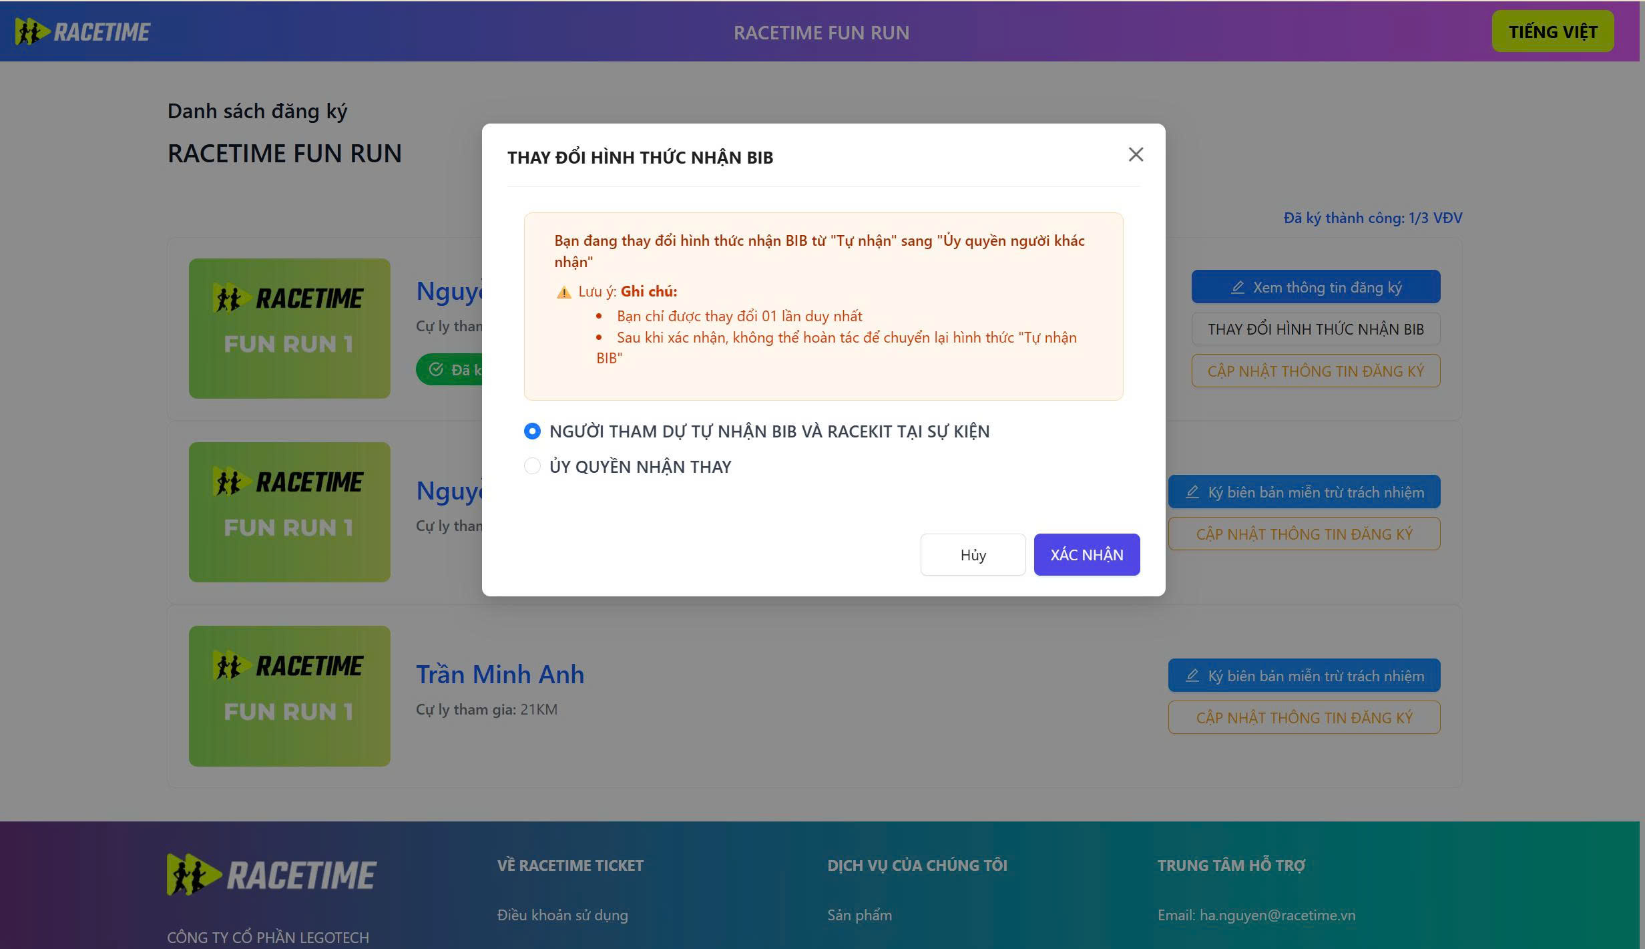Open Xem thông tin đăng ký

point(1315,287)
